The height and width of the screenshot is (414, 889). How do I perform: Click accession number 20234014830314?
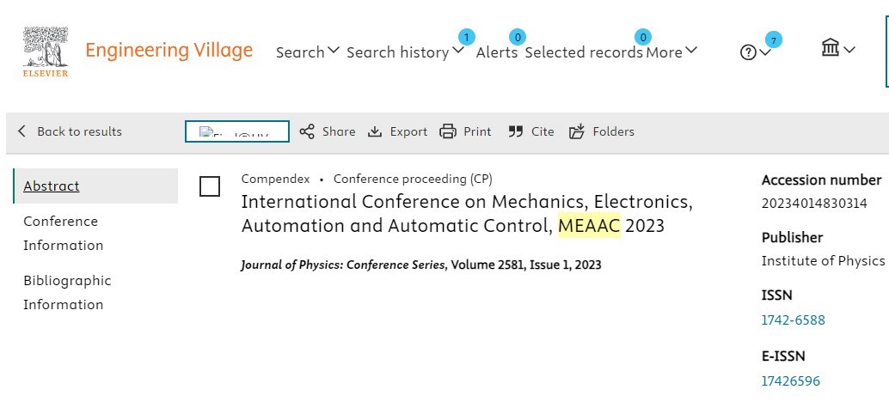(814, 204)
